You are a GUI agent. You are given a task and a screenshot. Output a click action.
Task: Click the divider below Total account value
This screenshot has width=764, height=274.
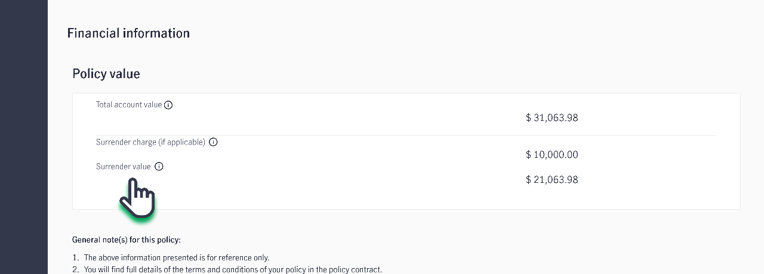[x=406, y=135]
